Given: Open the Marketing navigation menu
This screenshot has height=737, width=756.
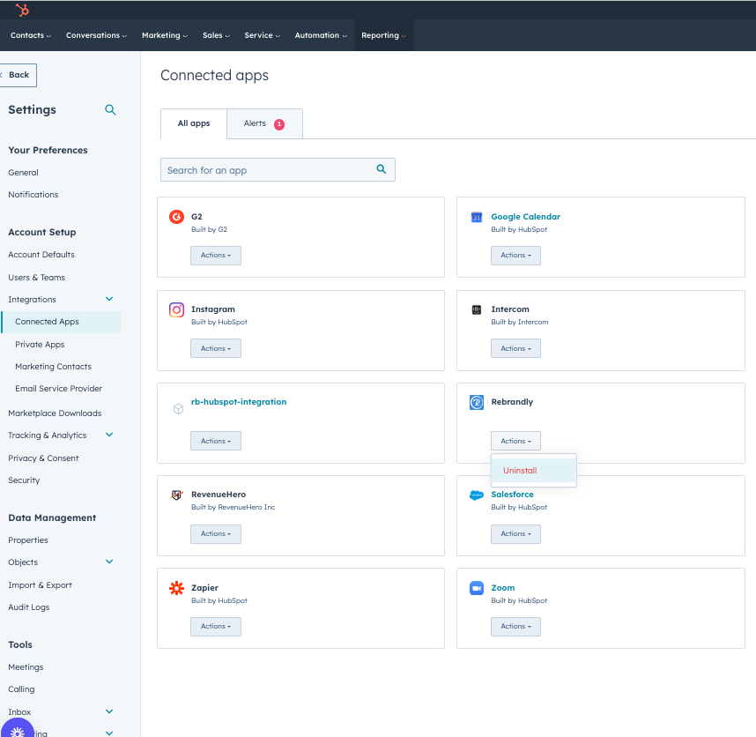Looking at the screenshot, I should click(x=165, y=35).
